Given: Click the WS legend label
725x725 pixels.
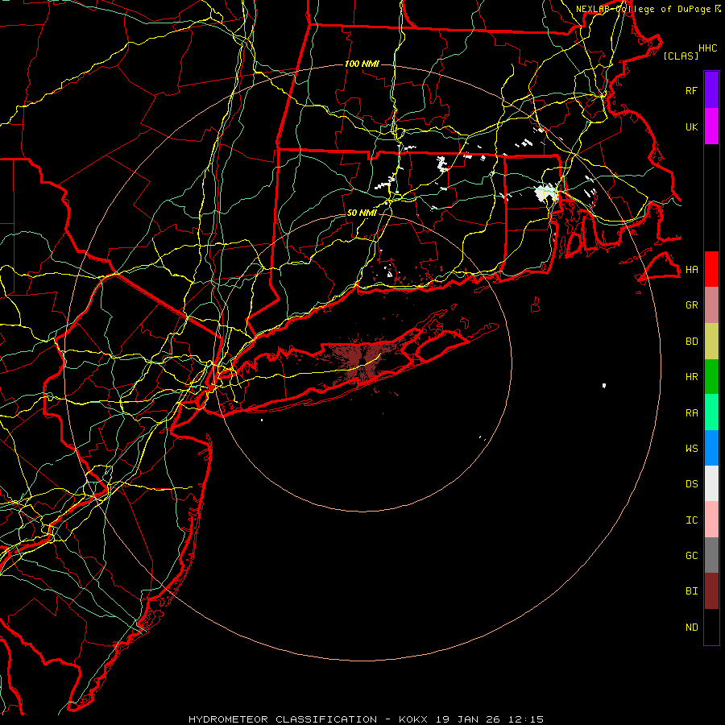Looking at the screenshot, I should click(x=691, y=448).
